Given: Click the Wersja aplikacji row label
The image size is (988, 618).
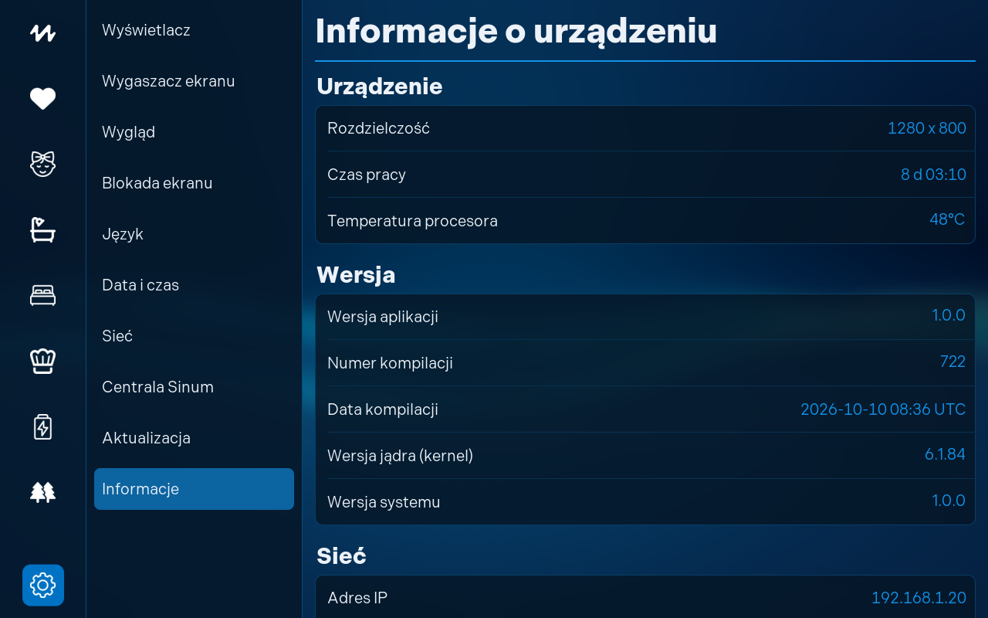Looking at the screenshot, I should click(x=383, y=317).
